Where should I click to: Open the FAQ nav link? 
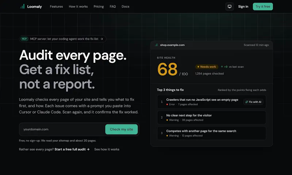113,7
